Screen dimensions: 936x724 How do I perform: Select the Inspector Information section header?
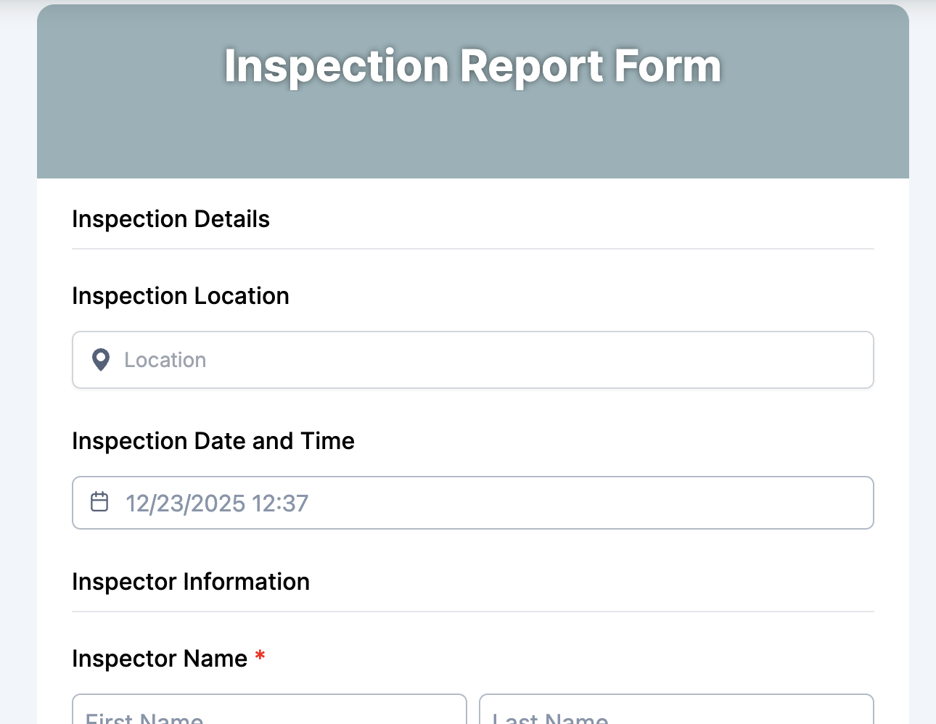tap(191, 581)
